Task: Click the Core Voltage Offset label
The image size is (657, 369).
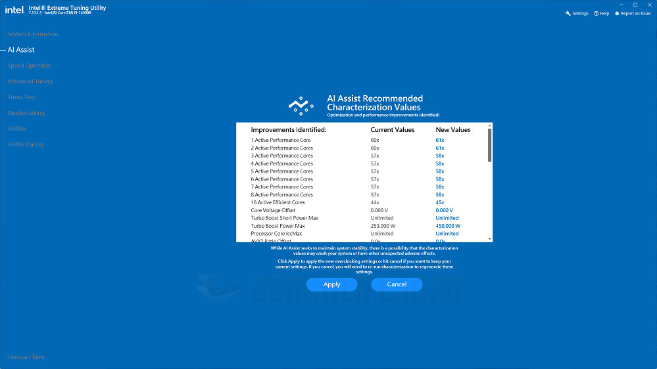Action: pos(273,211)
